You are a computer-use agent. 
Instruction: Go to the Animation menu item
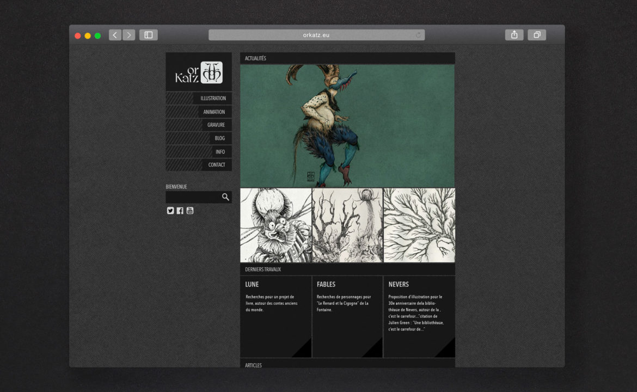(x=213, y=112)
